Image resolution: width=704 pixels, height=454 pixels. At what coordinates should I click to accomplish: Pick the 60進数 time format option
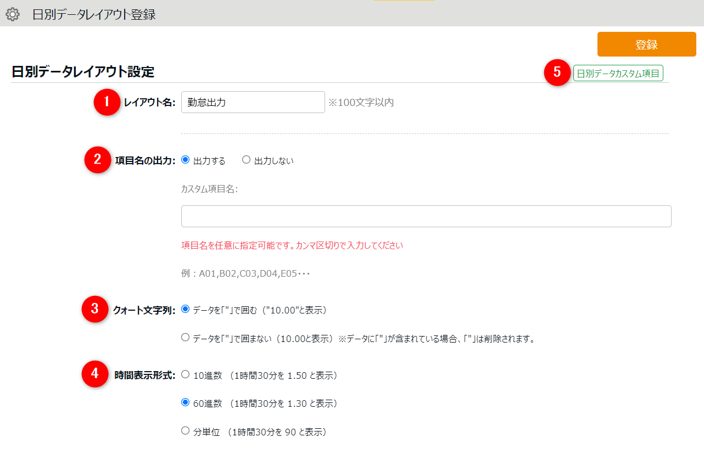click(x=186, y=402)
